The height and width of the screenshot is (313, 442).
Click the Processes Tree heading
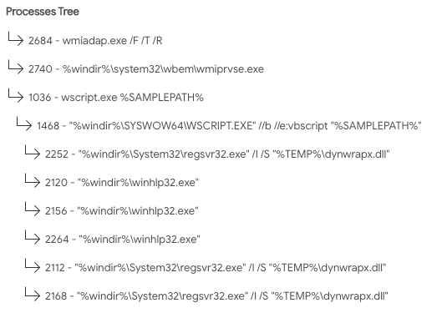(x=43, y=12)
